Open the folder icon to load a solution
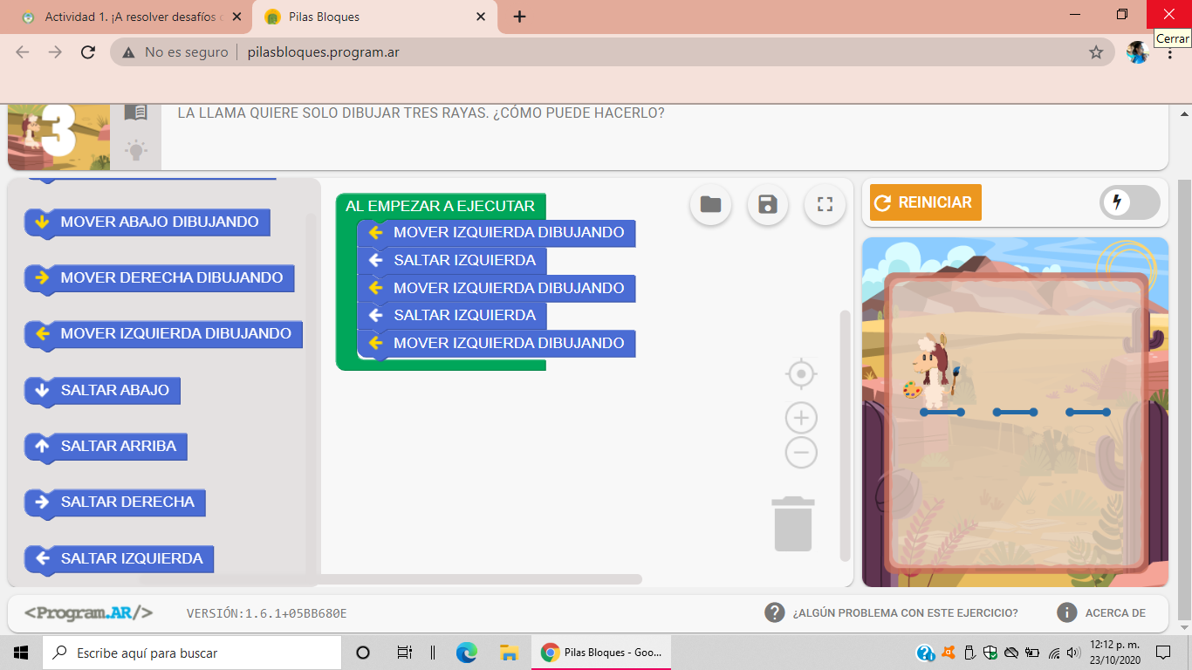The width and height of the screenshot is (1192, 670). [x=710, y=205]
